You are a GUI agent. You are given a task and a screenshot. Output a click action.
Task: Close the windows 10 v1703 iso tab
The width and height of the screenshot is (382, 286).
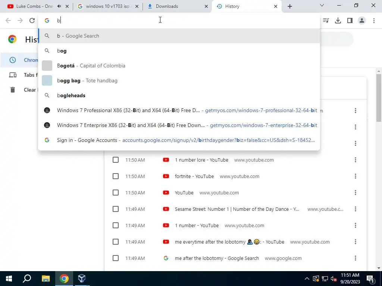(137, 6)
